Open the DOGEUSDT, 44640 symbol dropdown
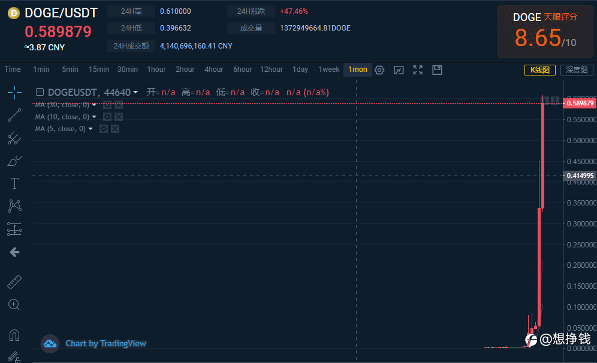Image resolution: width=597 pixels, height=363 pixels. (135, 92)
